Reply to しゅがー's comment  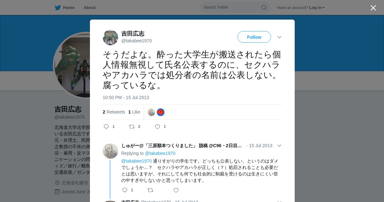(x=125, y=190)
